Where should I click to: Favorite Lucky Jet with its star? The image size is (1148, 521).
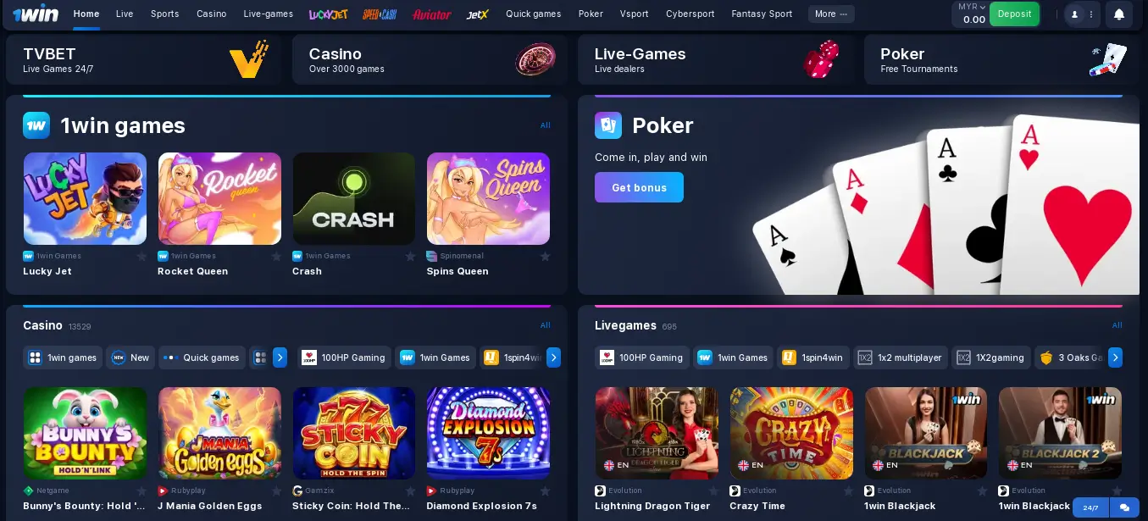click(141, 256)
